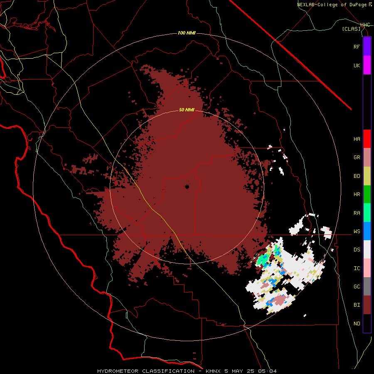Click the GR legend label
The width and height of the screenshot is (374, 374).
pos(357,157)
